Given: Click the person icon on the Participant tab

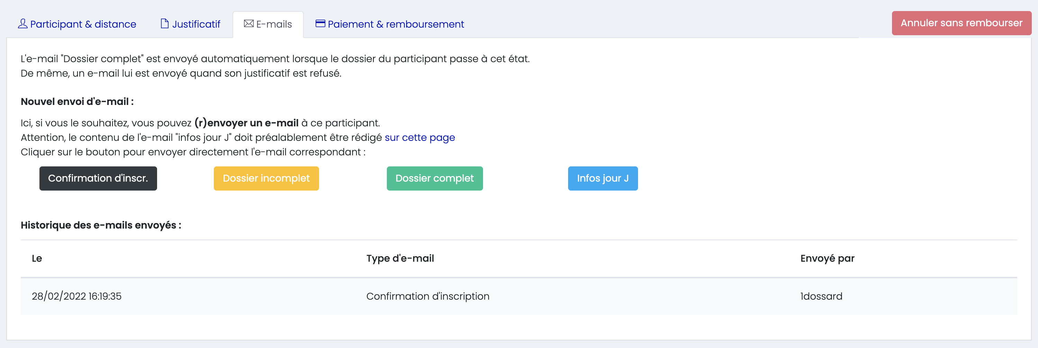Looking at the screenshot, I should [x=22, y=24].
